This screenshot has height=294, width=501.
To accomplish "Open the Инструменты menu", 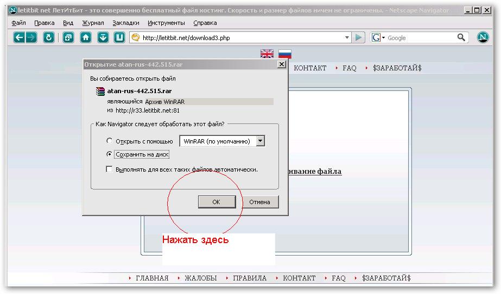I will click(166, 23).
